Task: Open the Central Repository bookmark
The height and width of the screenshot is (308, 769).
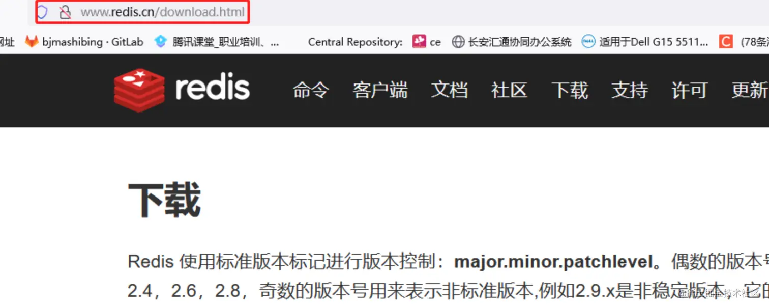Action: pos(356,42)
